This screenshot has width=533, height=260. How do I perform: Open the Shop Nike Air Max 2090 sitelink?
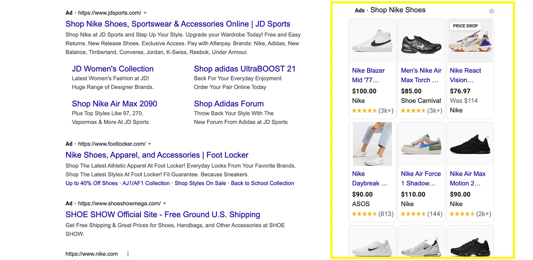[114, 104]
